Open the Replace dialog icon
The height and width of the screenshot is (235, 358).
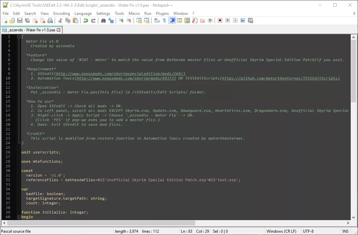[111, 20]
